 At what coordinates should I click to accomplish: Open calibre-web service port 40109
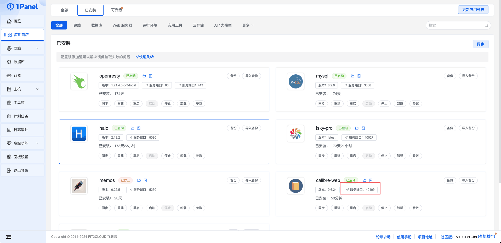(360, 190)
